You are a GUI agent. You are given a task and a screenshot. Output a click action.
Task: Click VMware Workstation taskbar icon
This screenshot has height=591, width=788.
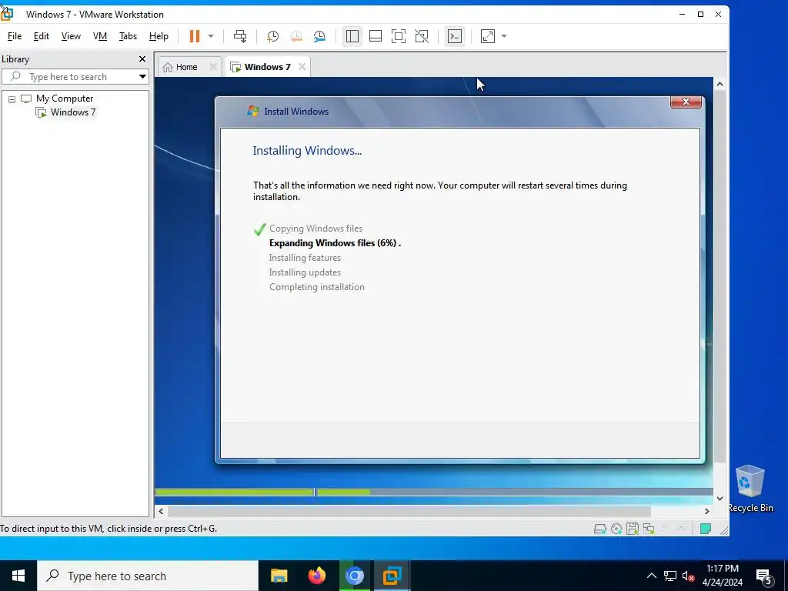(x=392, y=576)
